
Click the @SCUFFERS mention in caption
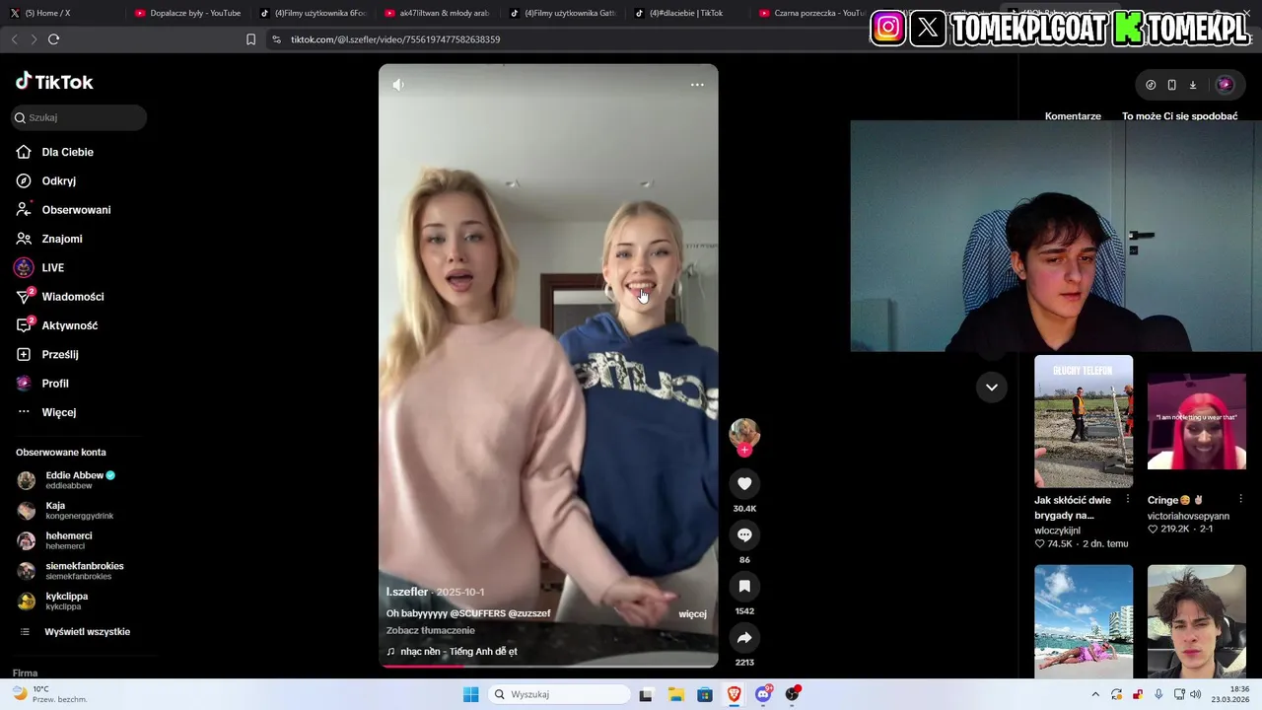tap(477, 613)
